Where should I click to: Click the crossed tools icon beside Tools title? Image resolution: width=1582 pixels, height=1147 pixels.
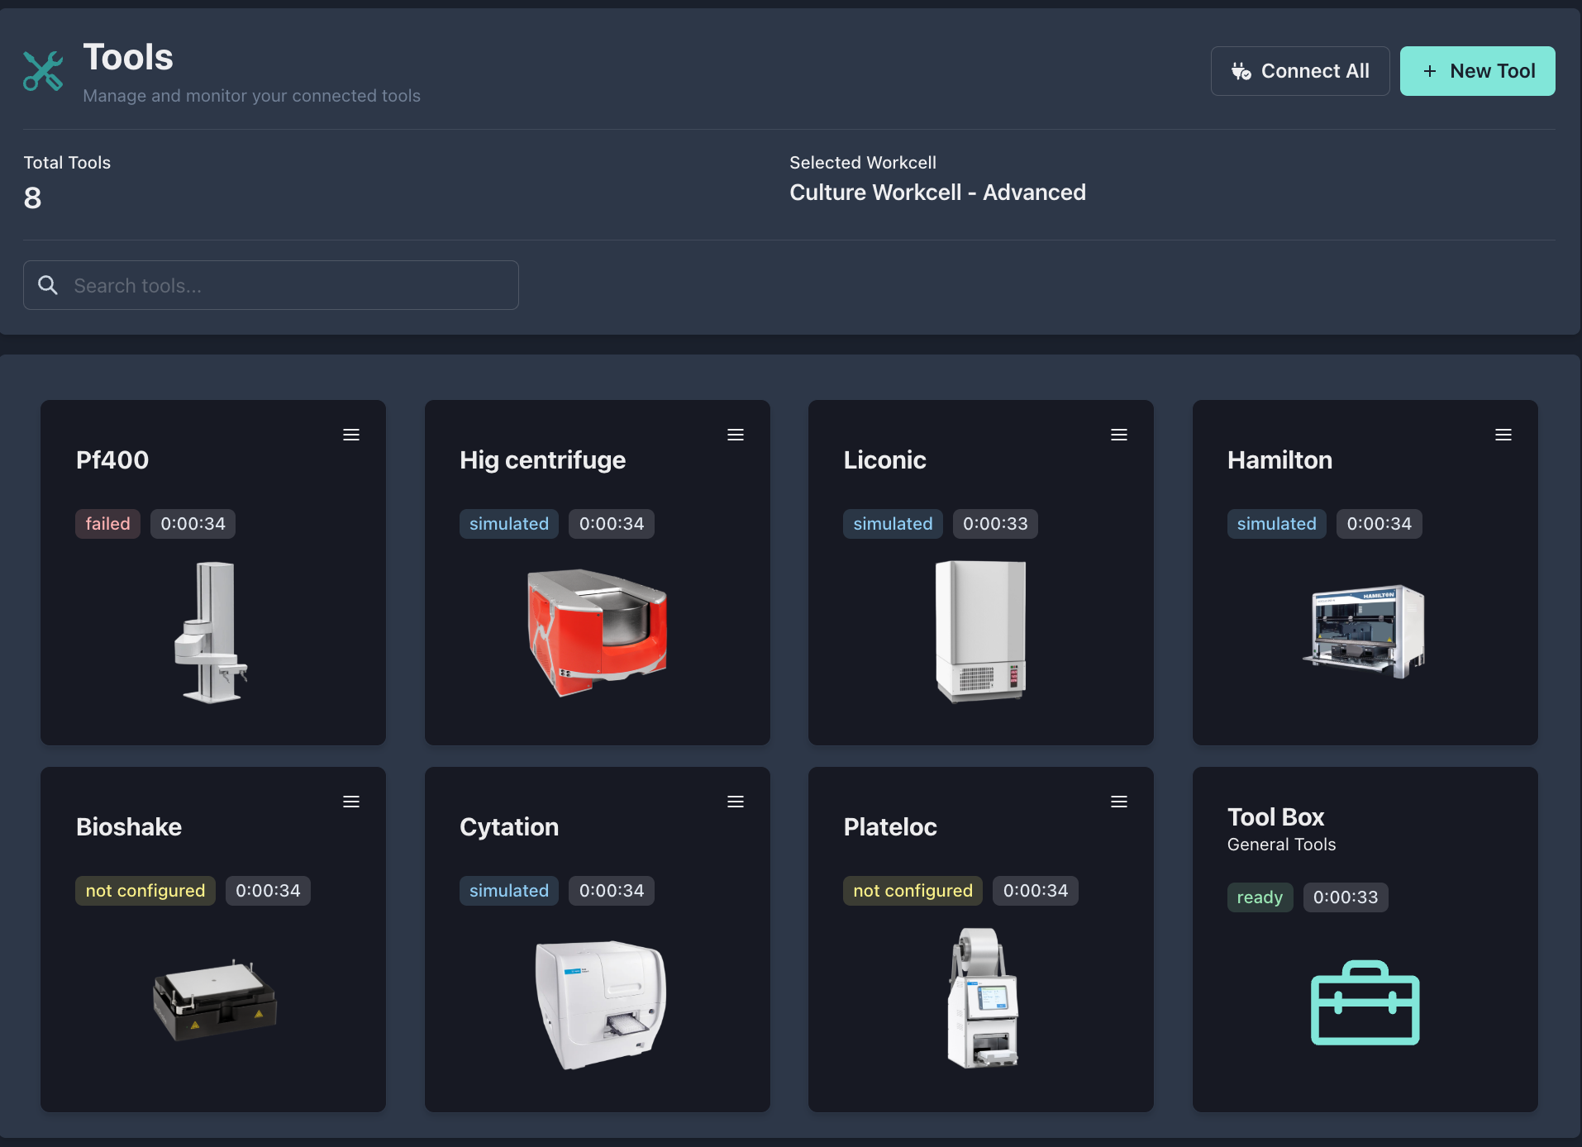point(43,71)
